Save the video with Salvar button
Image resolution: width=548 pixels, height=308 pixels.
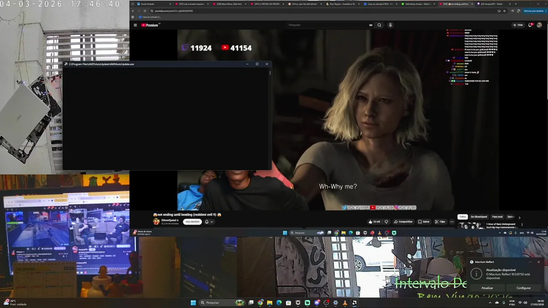[424, 222]
